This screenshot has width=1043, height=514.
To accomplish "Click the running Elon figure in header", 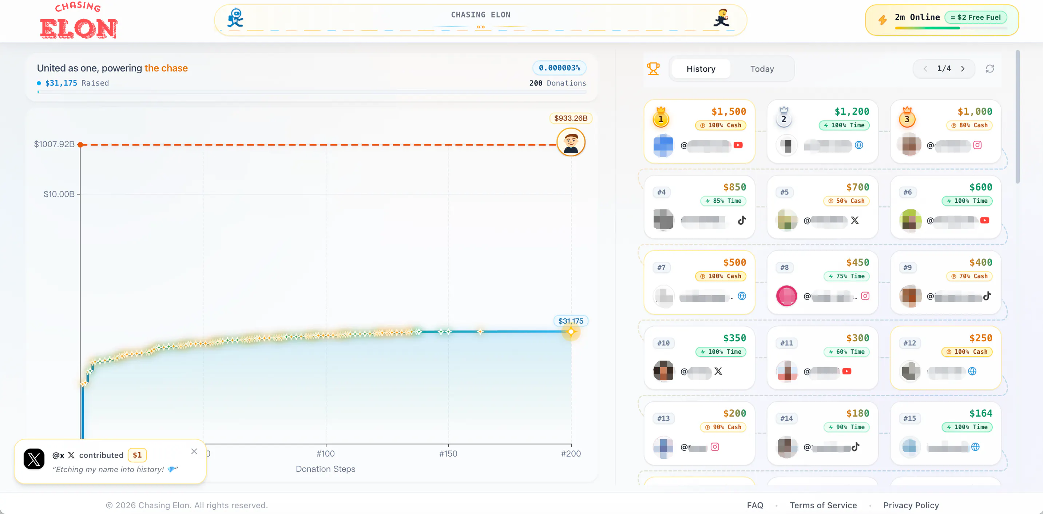I will (722, 18).
